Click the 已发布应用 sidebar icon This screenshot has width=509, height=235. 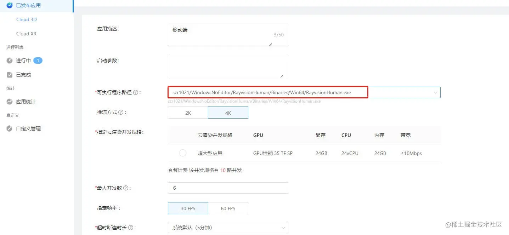click(x=10, y=5)
